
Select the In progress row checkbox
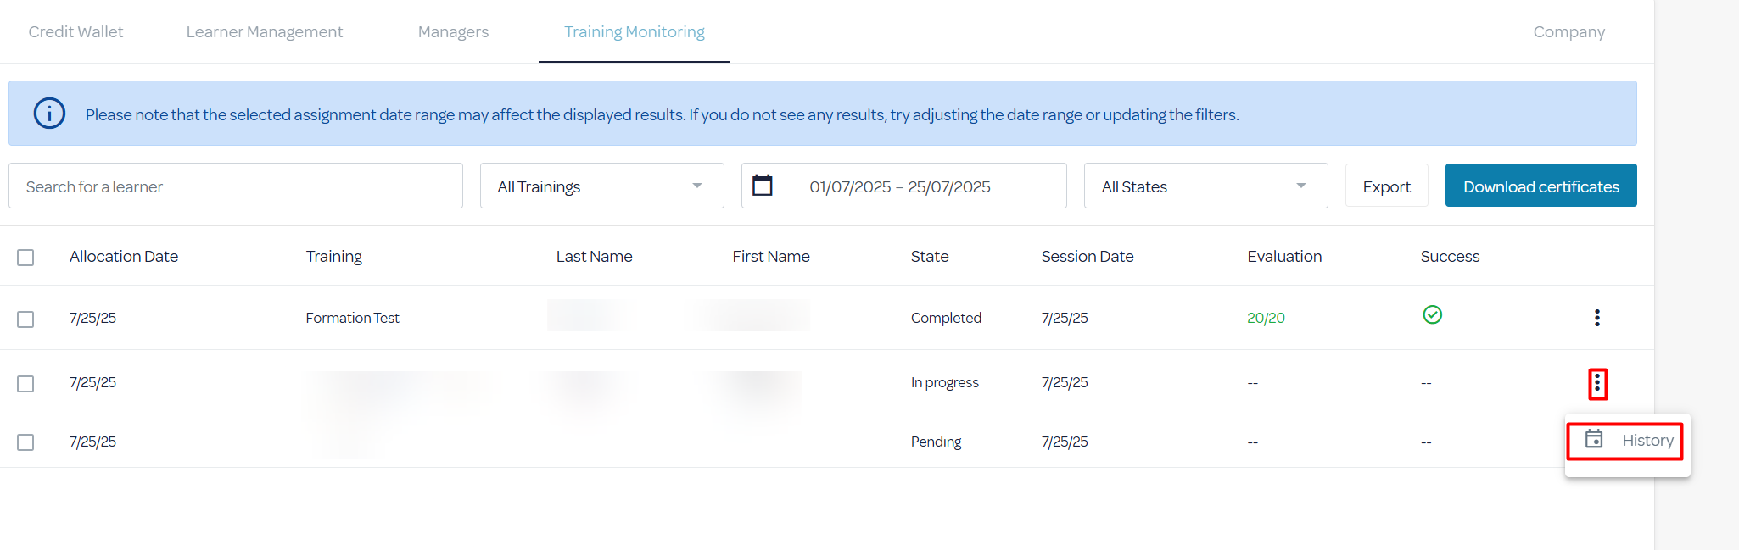[x=25, y=384]
